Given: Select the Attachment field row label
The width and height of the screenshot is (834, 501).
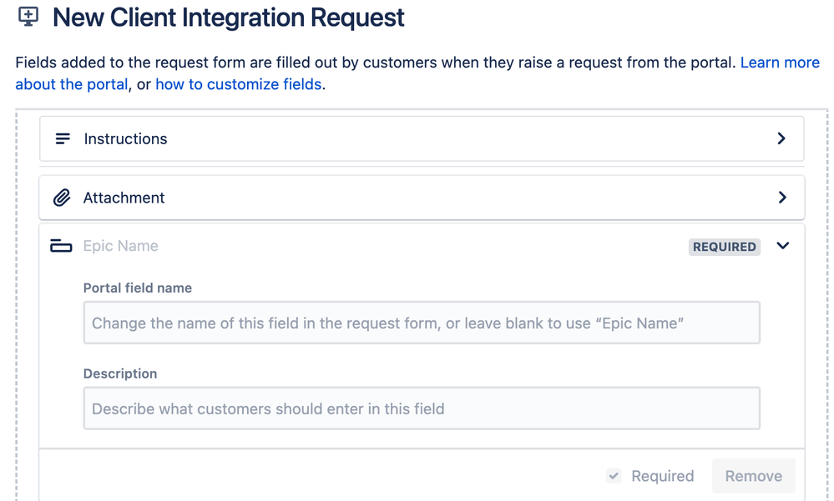Looking at the screenshot, I should coord(124,198).
